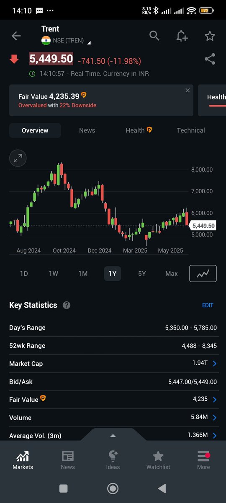Tap the Overvalued with 22% Downside text
The height and width of the screenshot is (503, 226).
[57, 106]
